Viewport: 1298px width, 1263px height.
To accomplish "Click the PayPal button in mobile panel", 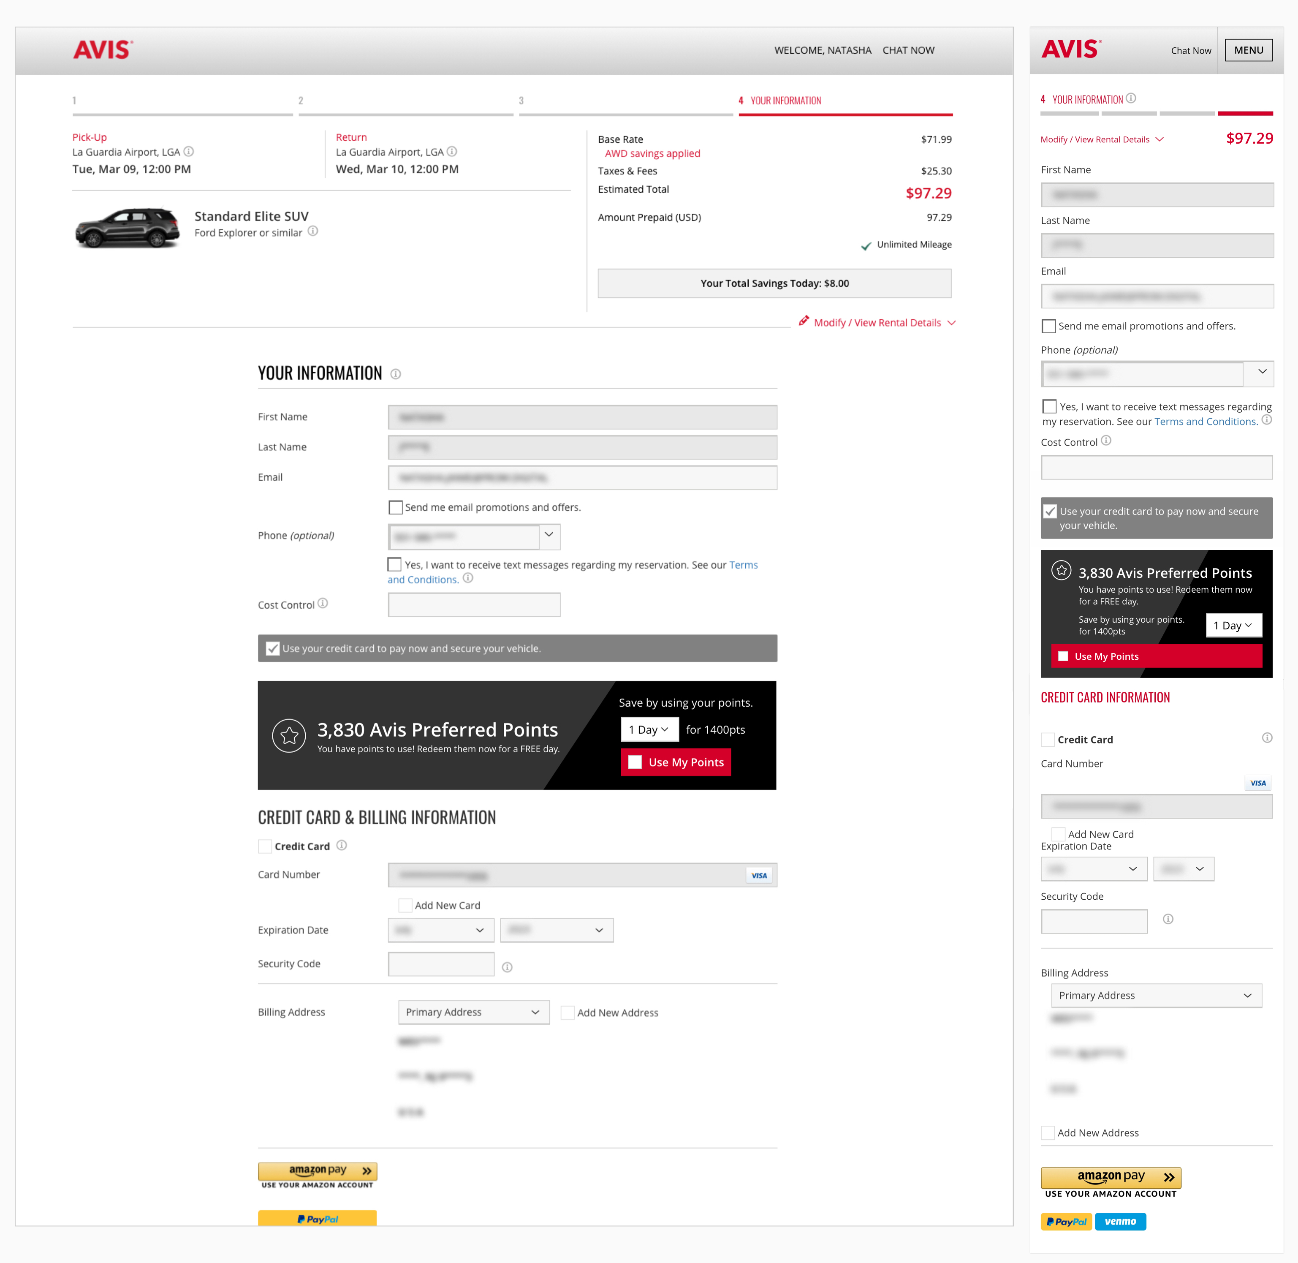I will coord(1066,1221).
